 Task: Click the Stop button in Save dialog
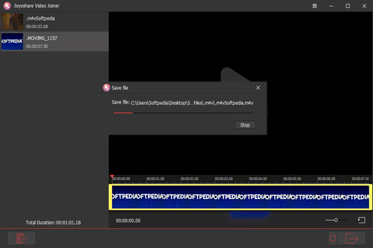coord(245,125)
